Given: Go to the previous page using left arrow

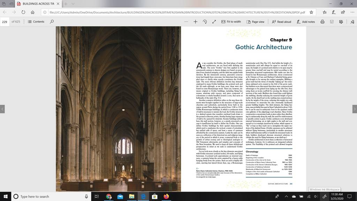Looking at the screenshot, I should (x=2, y=109).
